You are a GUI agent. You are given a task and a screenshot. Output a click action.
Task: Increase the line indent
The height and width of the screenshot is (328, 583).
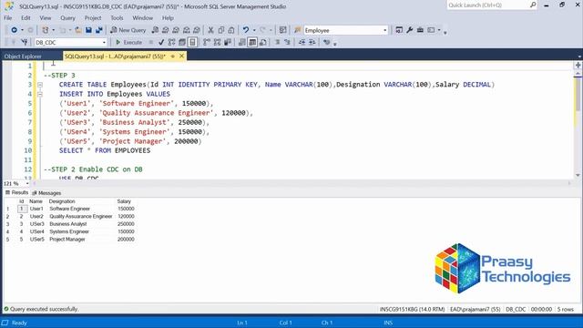point(312,43)
